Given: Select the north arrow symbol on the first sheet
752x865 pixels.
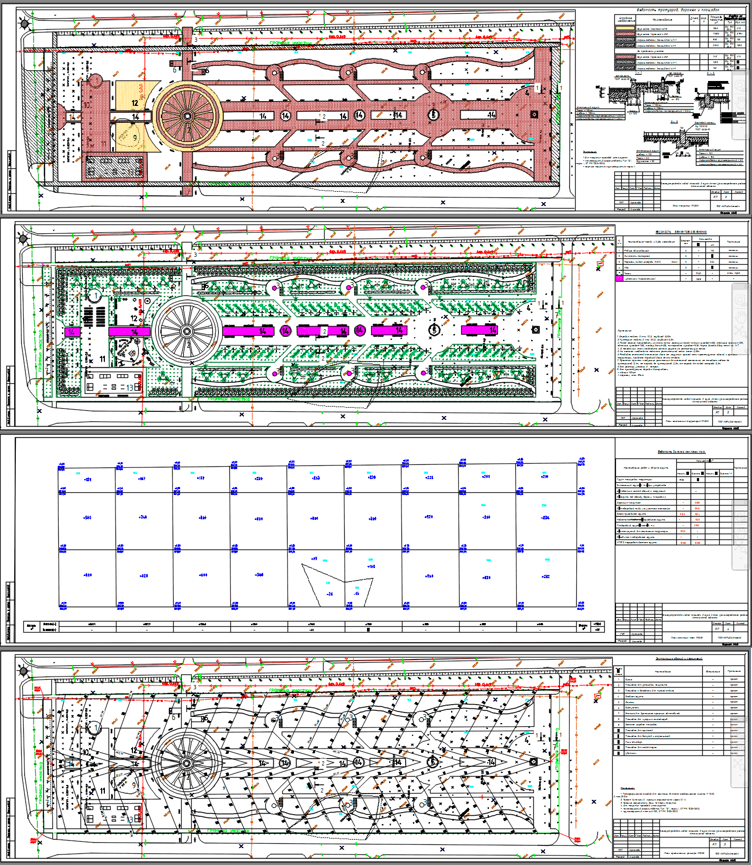Looking at the screenshot, I should [24, 23].
